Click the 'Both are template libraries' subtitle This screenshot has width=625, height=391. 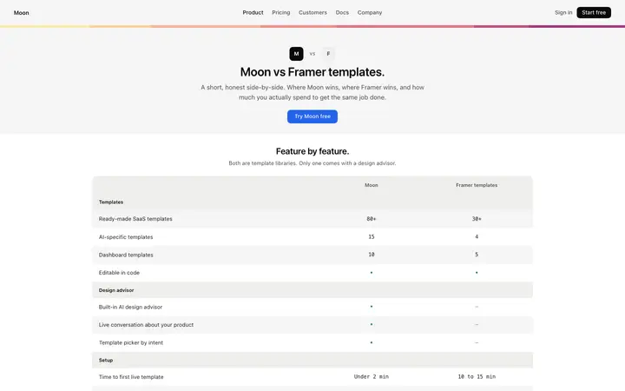coord(312,163)
